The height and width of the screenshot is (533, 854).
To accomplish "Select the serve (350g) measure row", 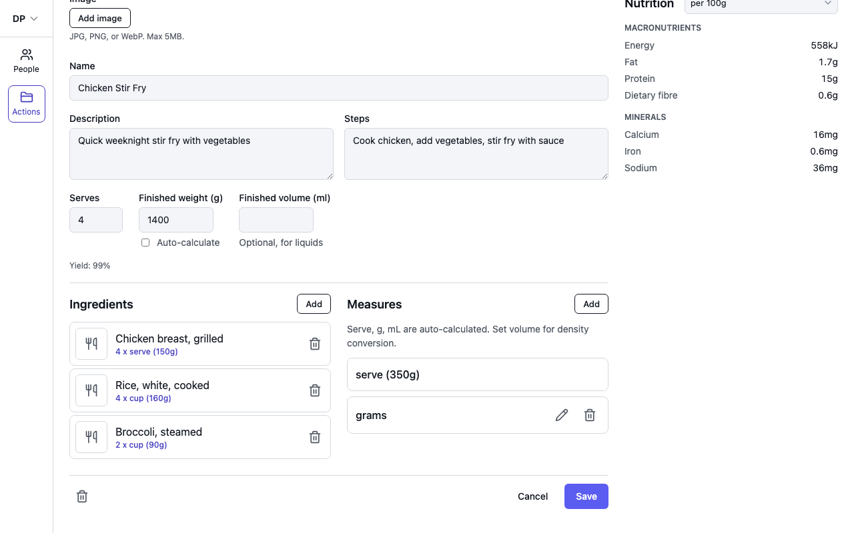I will [x=478, y=374].
